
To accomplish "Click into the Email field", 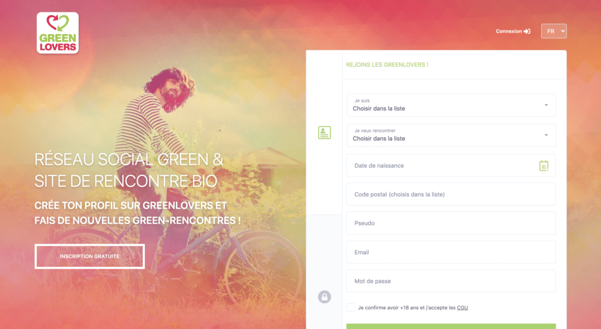I will [451, 252].
